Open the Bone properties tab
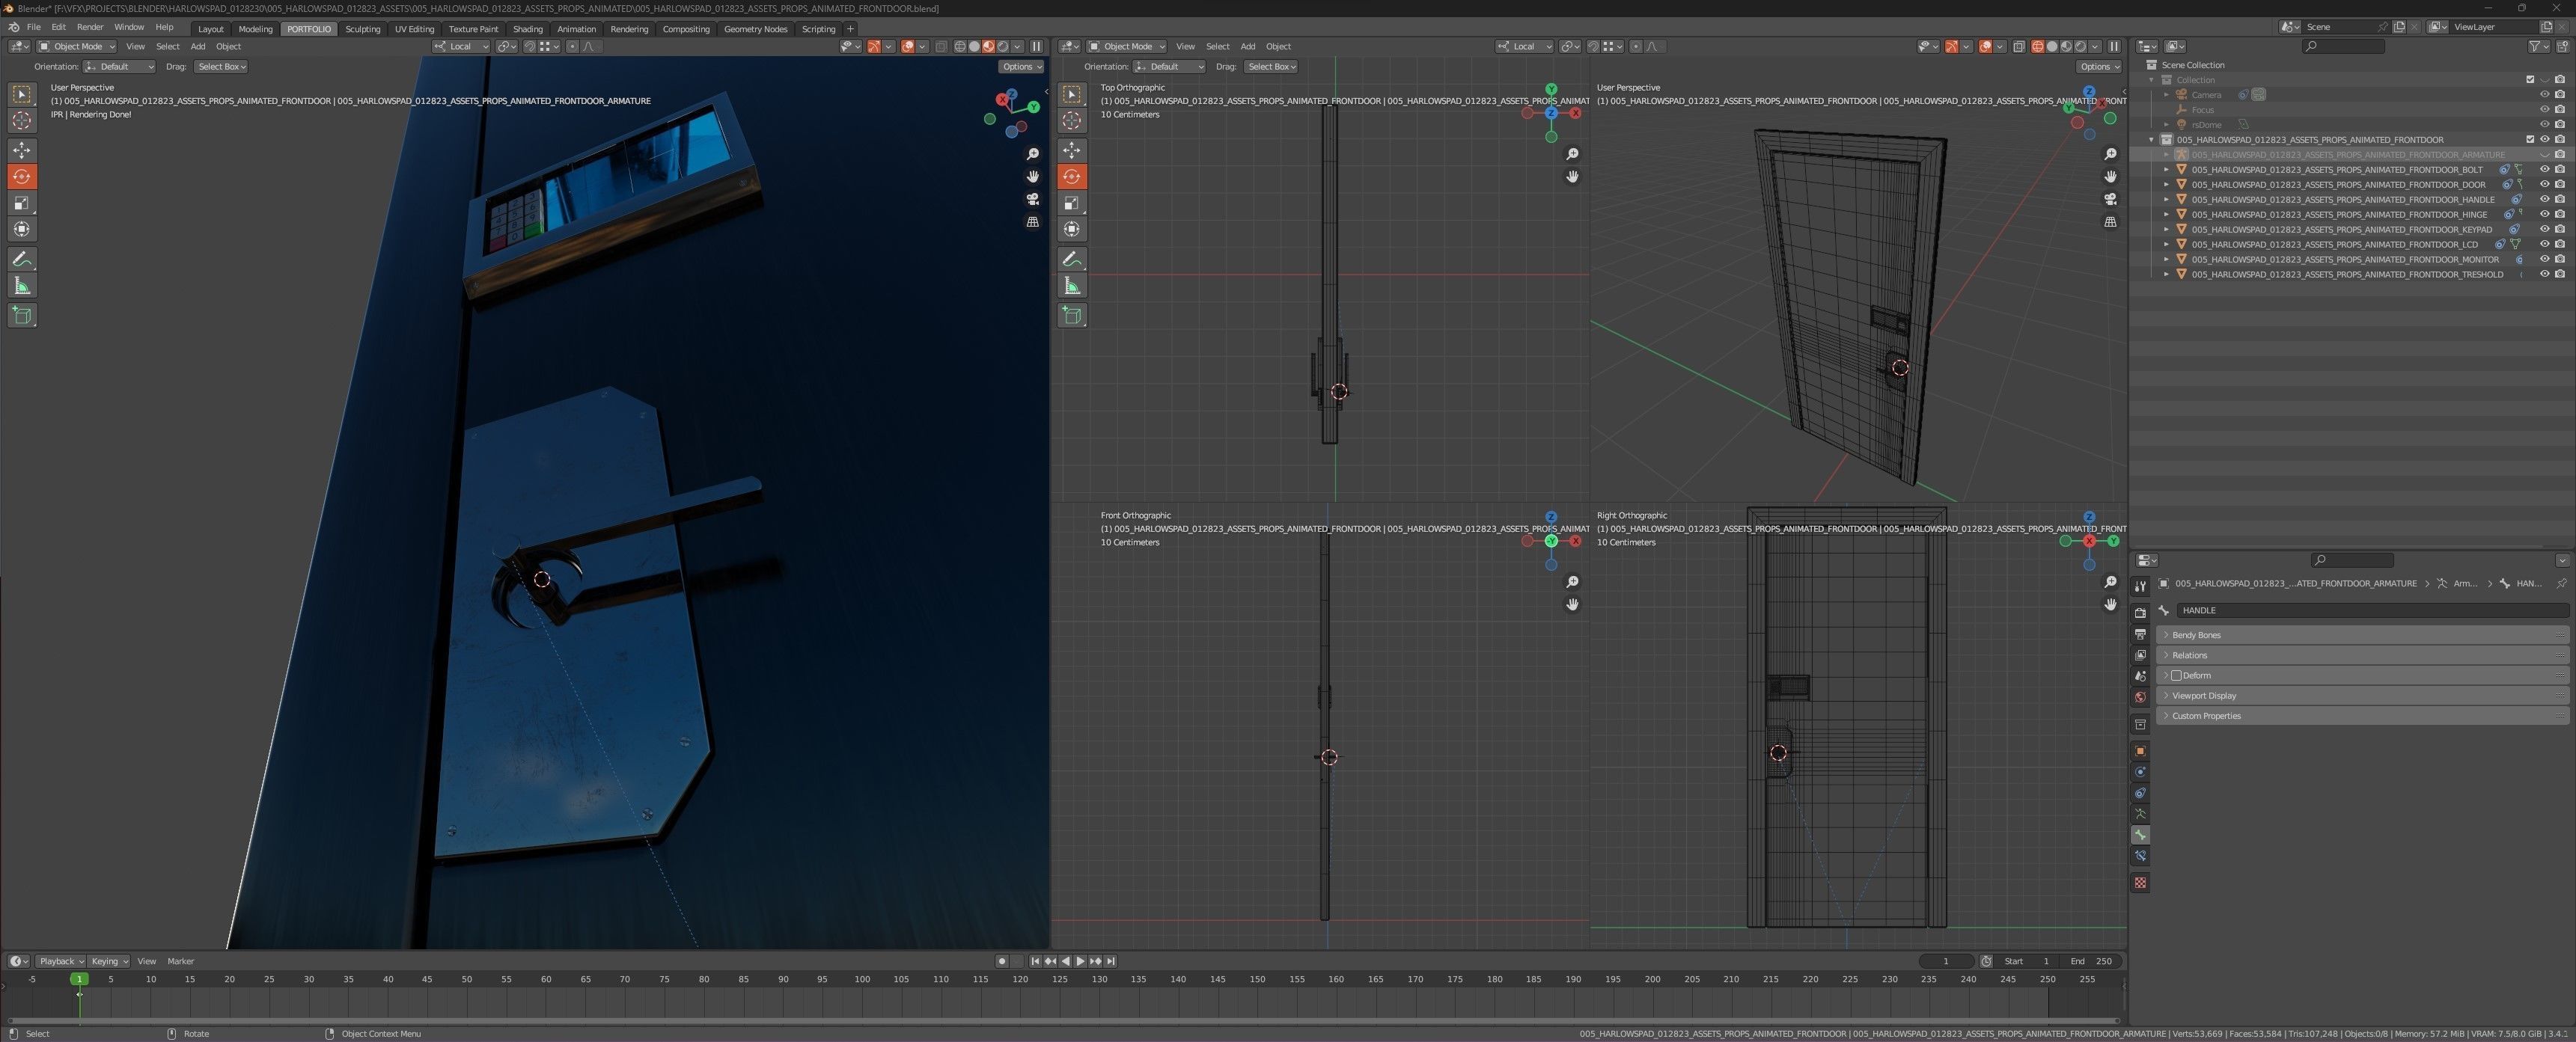The height and width of the screenshot is (1042, 2576). tap(2140, 834)
